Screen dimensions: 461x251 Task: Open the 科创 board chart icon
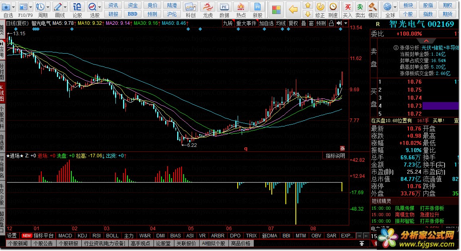pos(190,6)
